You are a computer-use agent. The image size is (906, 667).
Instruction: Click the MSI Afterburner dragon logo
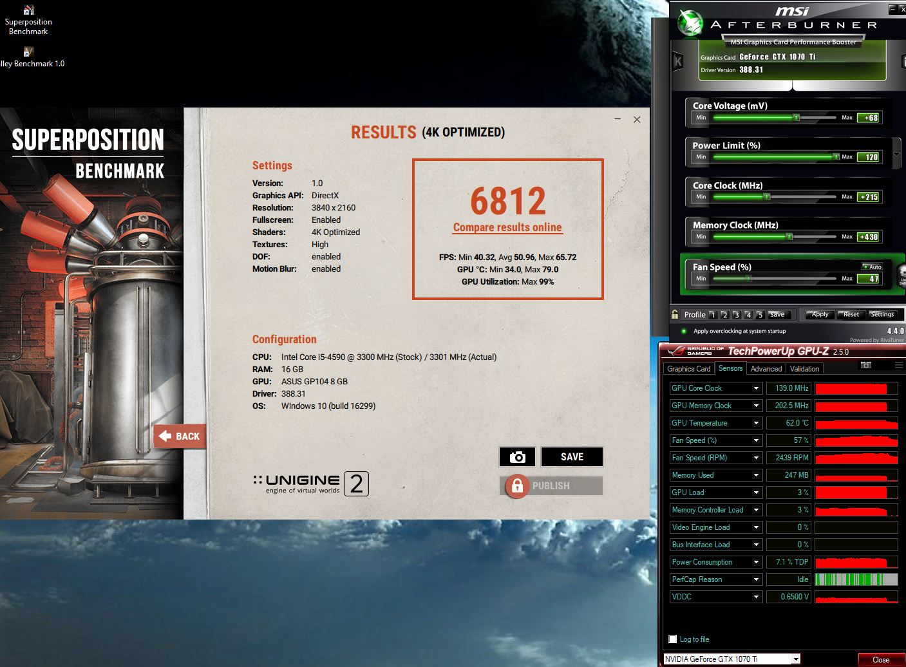point(690,24)
